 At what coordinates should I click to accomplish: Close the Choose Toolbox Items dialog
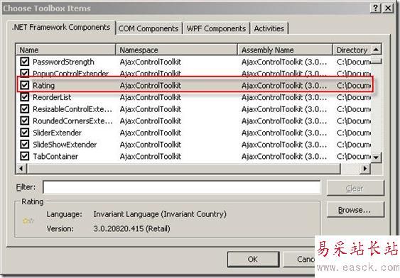click(x=388, y=8)
